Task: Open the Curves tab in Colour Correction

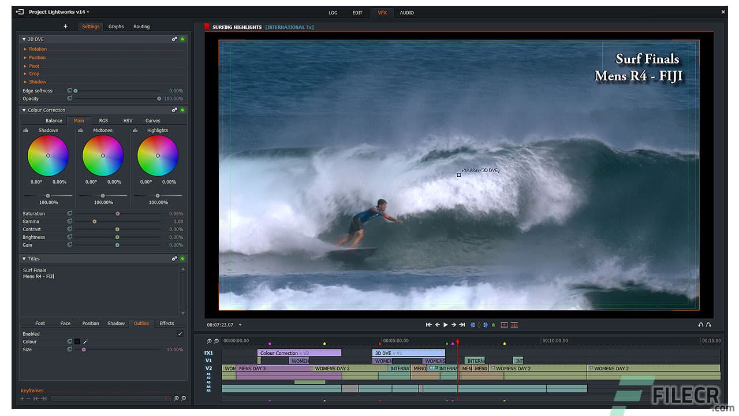Action: tap(152, 120)
